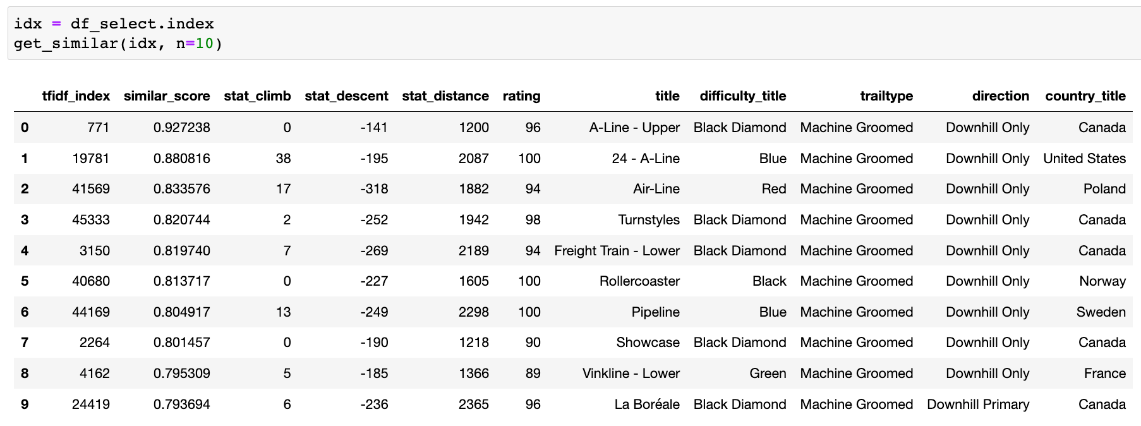
Task: Click the A-Line - Upper title cell
Action: [634, 128]
